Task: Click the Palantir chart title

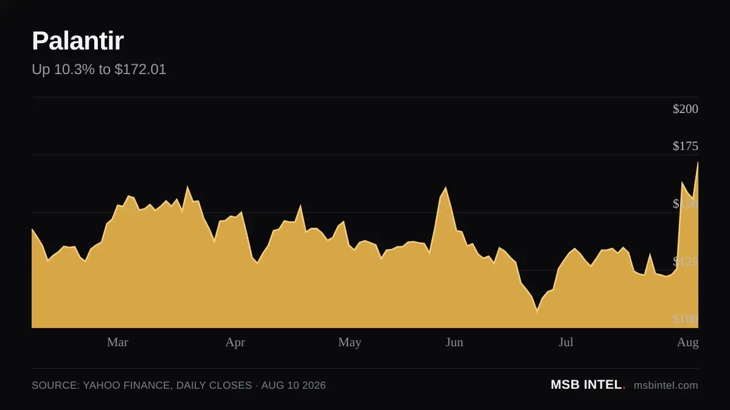Action: [77, 41]
